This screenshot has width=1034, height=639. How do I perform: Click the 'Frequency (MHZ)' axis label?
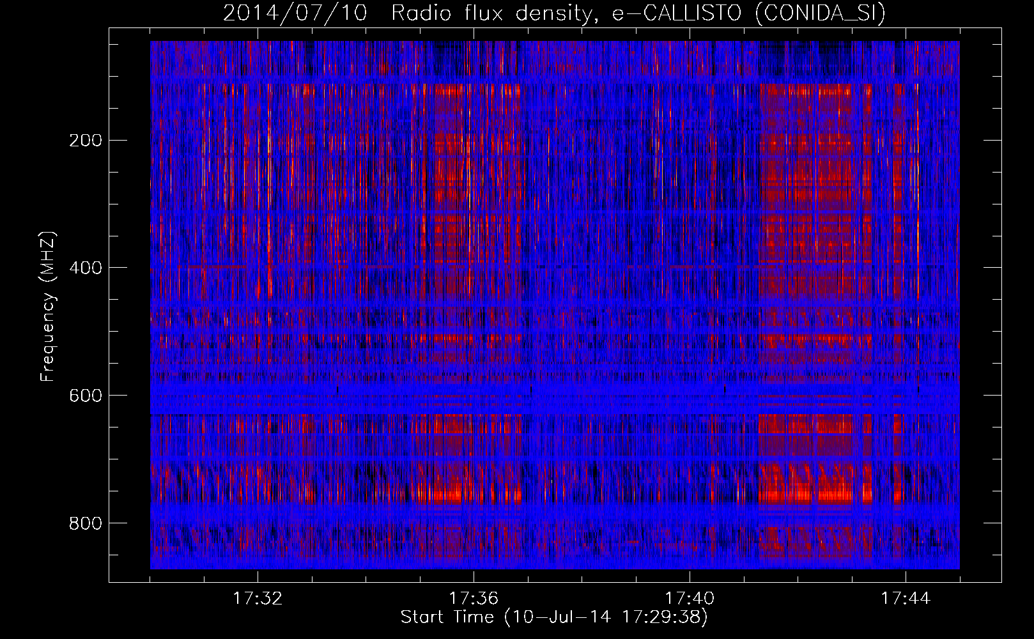pos(48,306)
